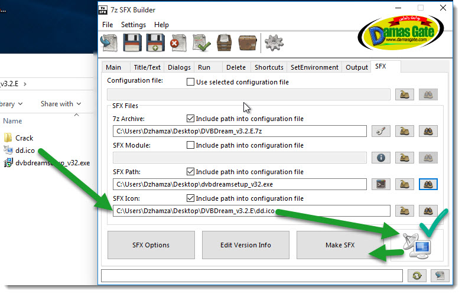
Task: Uncheck Include path for SFX Path
Action: [190, 172]
